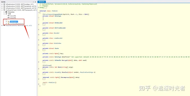Click the pin icon on the assemblies panel
The height and width of the screenshot is (96, 190).
tap(35, 2)
